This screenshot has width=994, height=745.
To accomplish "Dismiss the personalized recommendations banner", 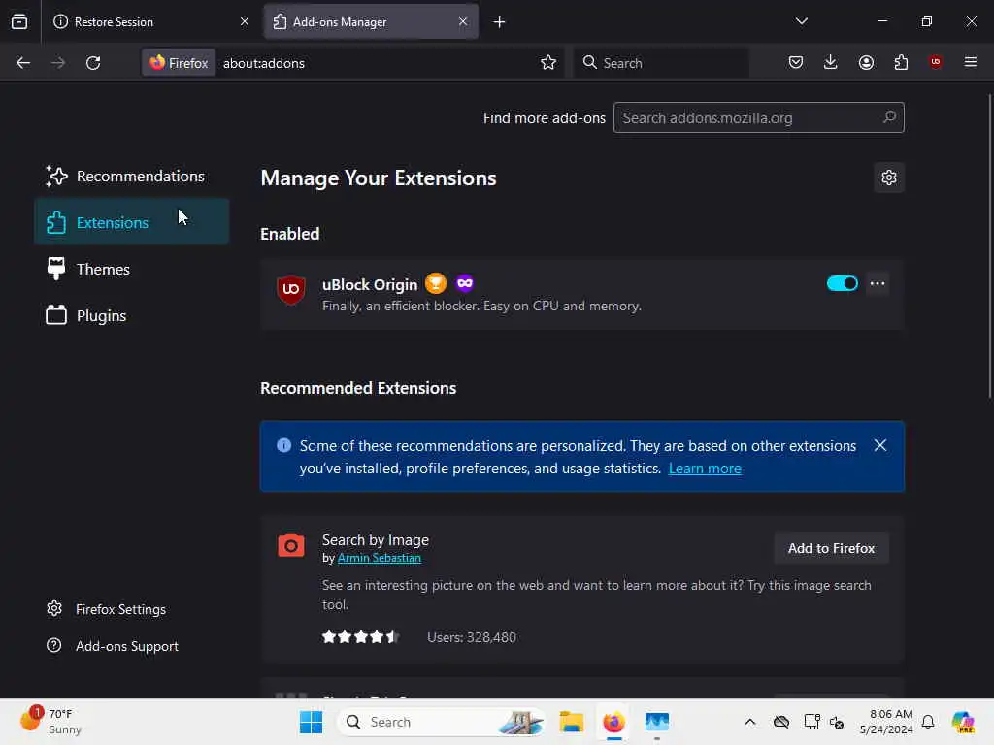I will pos(879,445).
